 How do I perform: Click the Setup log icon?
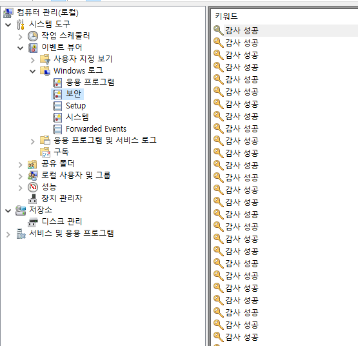tap(57, 106)
